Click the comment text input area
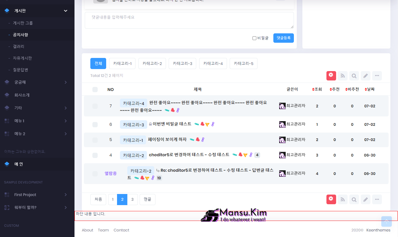 (189, 20)
